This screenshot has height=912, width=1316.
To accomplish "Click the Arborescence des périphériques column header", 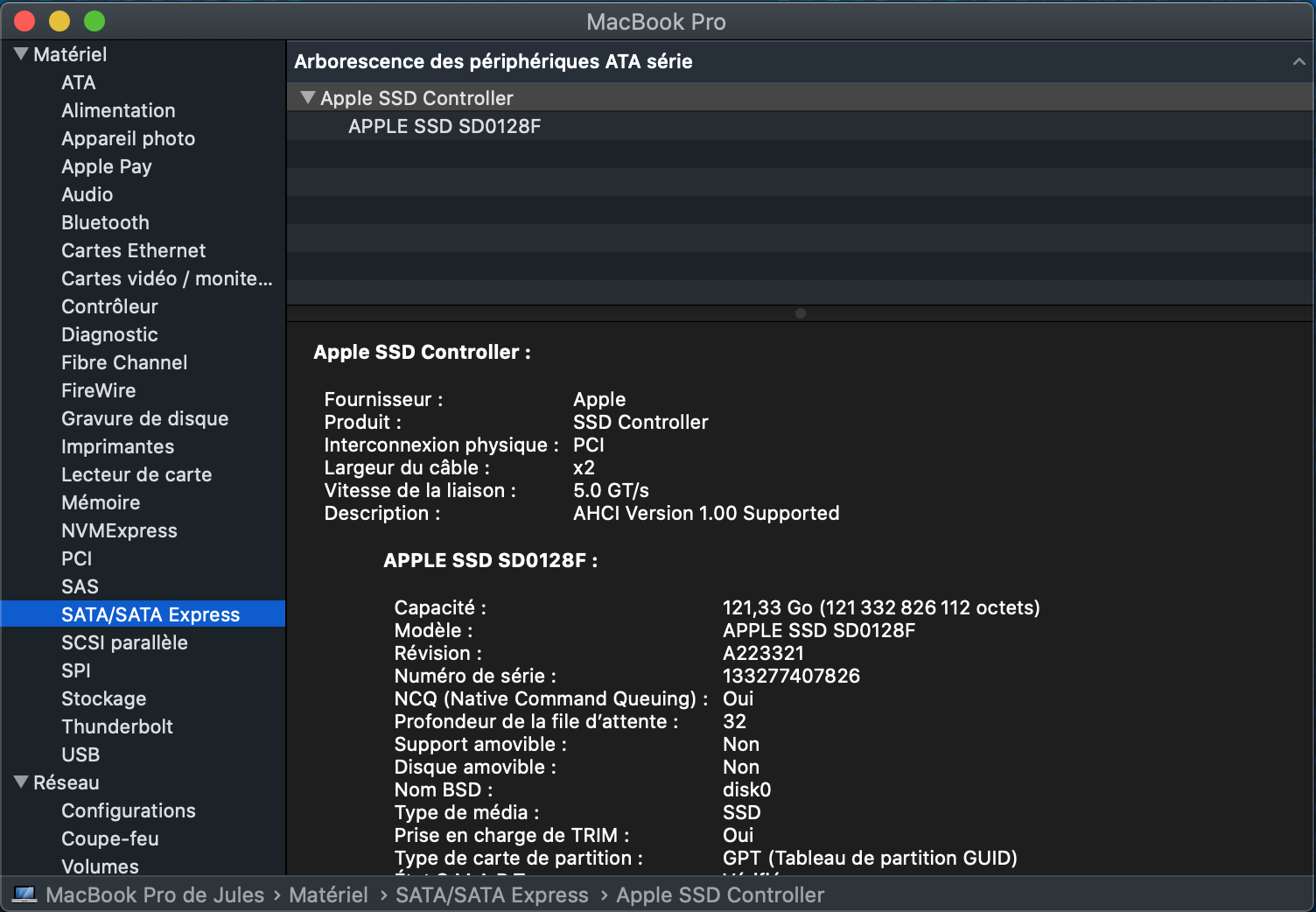I will (493, 61).
